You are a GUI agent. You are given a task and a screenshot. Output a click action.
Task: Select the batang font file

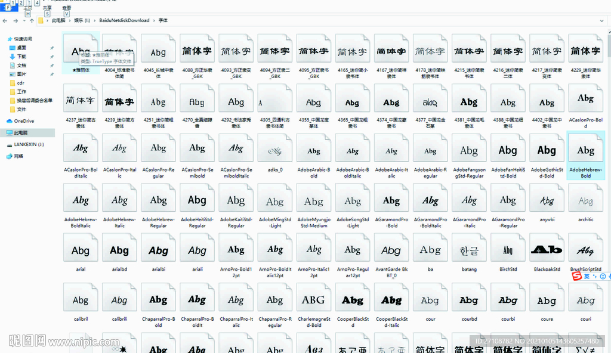point(469,251)
